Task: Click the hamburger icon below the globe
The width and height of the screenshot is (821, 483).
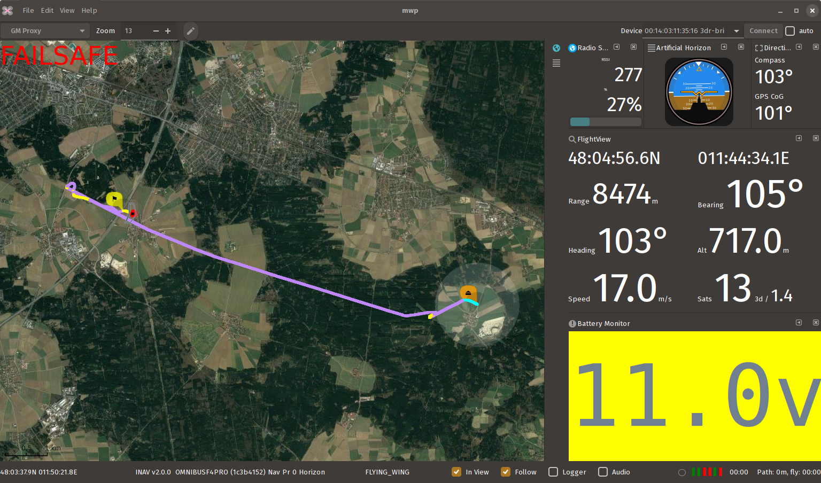Action: click(x=556, y=63)
